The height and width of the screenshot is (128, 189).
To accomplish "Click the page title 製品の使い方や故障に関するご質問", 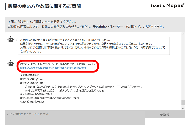I will click(x=45, y=6).
